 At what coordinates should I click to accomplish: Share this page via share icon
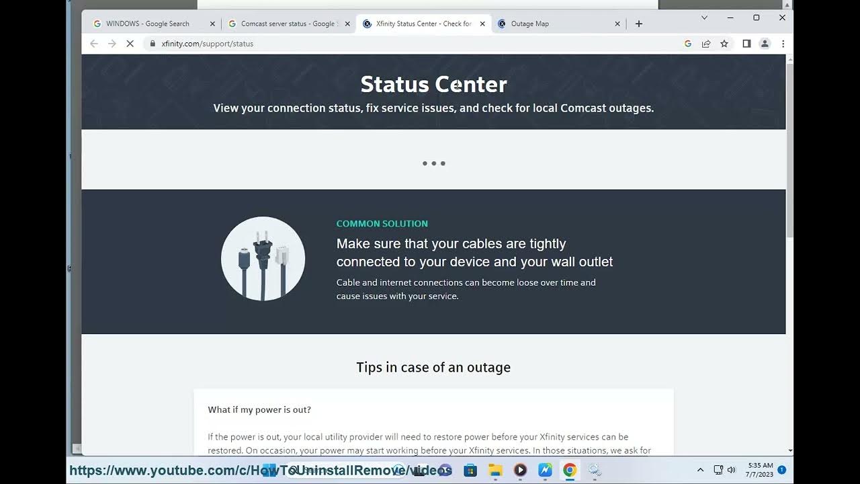coord(706,44)
